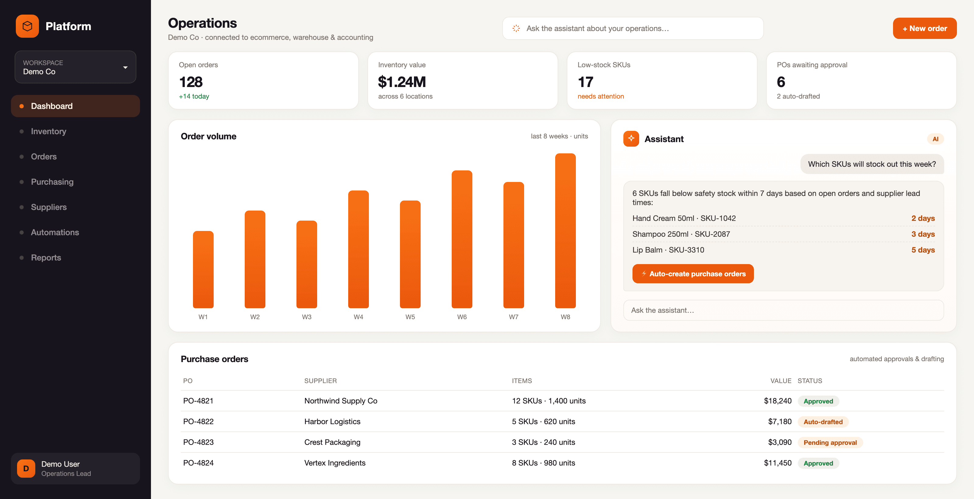This screenshot has height=499, width=974.
Task: Open the Inventory section
Action: 75,131
